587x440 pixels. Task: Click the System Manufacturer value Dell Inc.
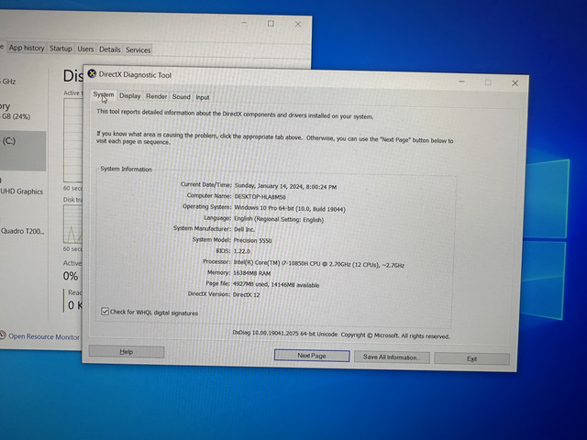click(x=244, y=229)
